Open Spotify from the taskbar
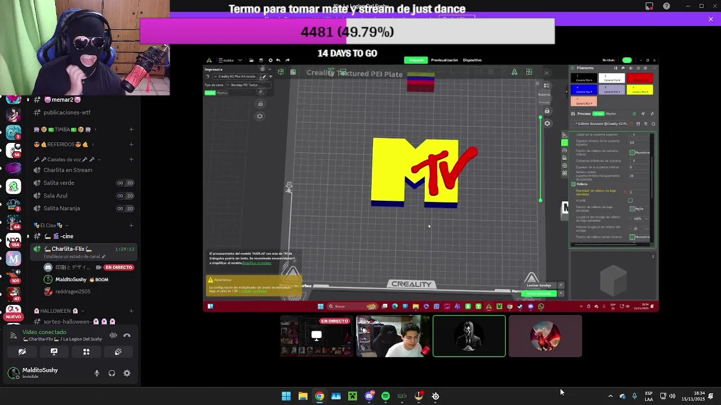The width and height of the screenshot is (721, 405). tap(385, 396)
